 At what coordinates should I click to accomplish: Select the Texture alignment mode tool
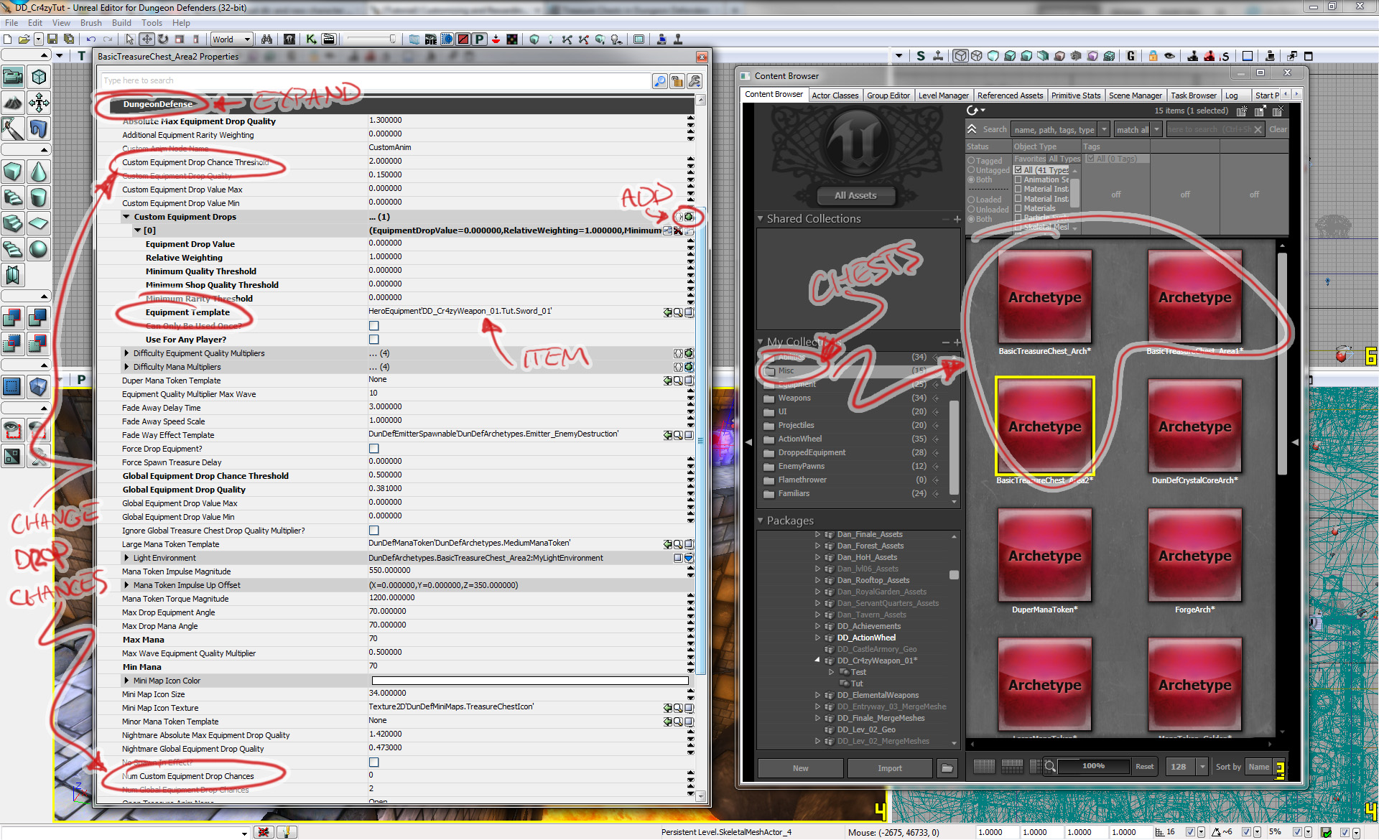[x=39, y=103]
